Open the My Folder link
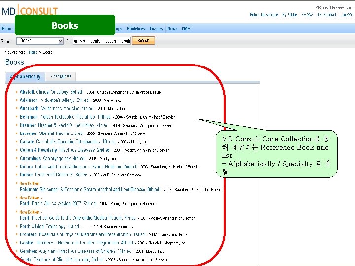 [x=289, y=15]
